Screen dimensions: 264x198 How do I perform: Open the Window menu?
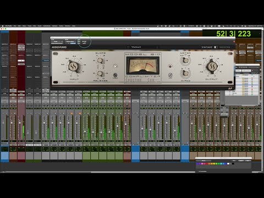[x=68, y=26]
